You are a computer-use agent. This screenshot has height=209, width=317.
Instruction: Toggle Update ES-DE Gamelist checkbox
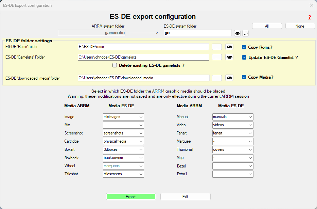244,58
